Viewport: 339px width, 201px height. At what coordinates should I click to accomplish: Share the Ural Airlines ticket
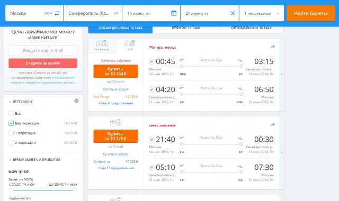(x=273, y=124)
